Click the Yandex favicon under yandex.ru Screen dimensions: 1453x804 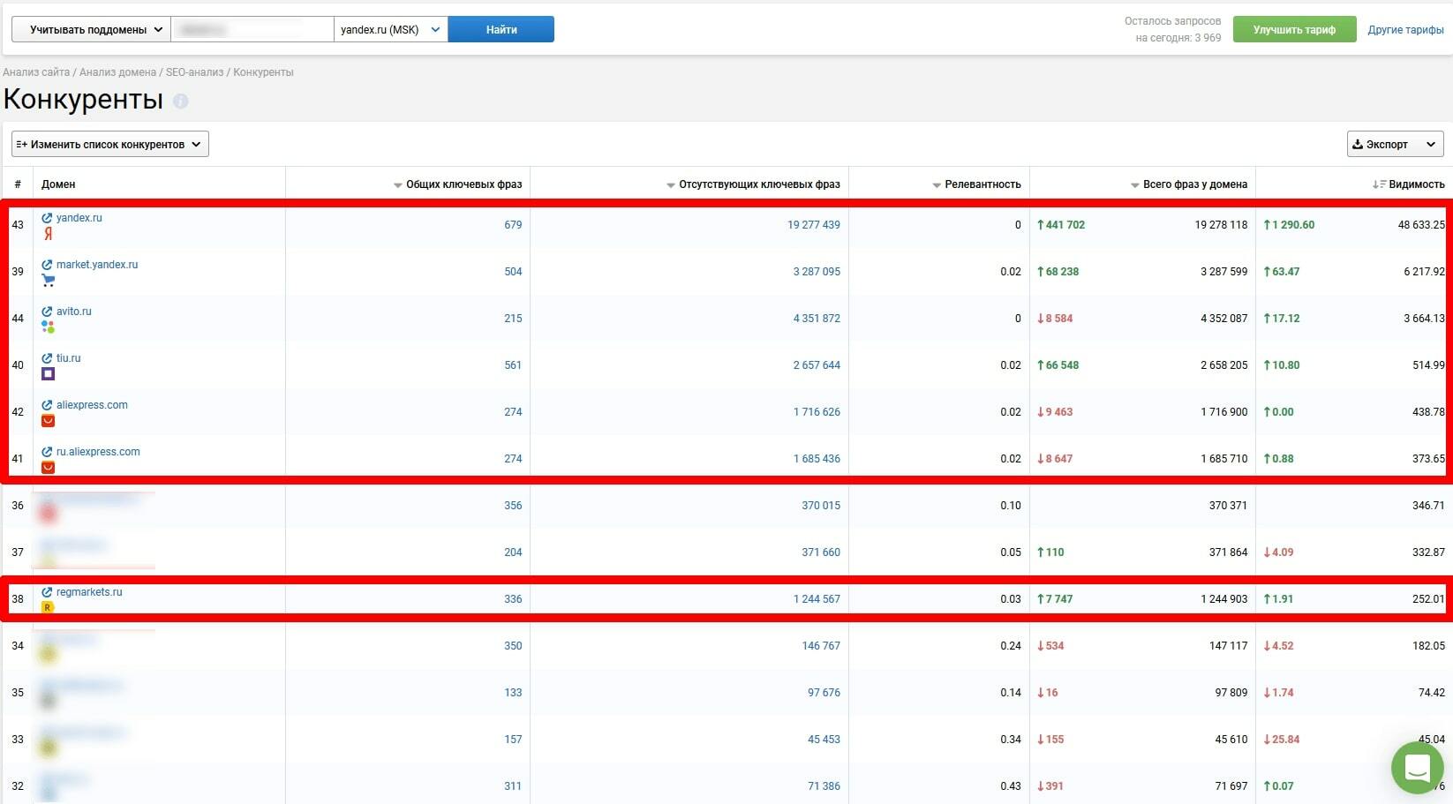click(48, 234)
